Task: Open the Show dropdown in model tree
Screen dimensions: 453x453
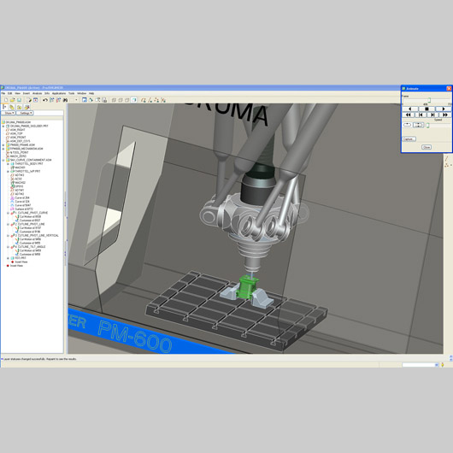Action: (x=9, y=113)
